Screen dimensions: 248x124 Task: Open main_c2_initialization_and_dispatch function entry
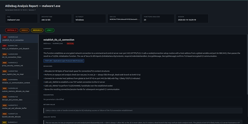[x=19, y=47]
